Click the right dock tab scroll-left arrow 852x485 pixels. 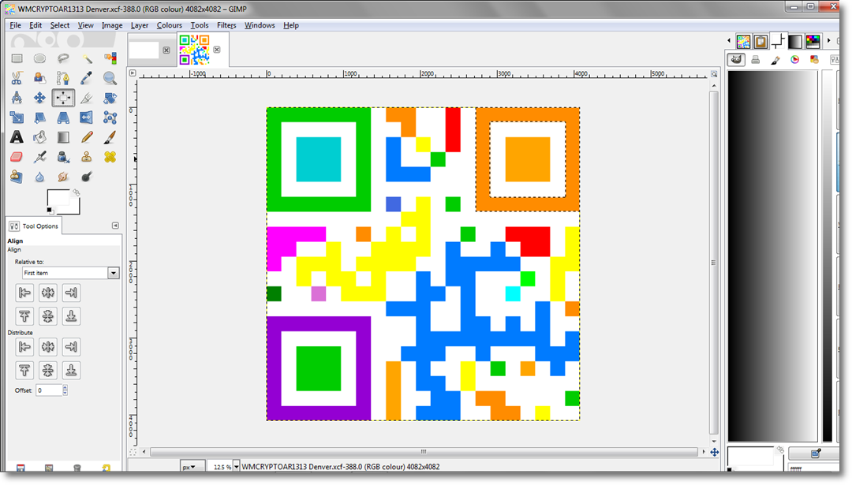[729, 41]
